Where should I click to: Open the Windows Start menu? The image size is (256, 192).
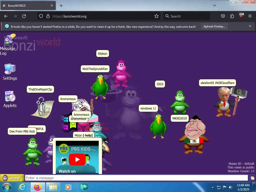[x=7, y=187]
